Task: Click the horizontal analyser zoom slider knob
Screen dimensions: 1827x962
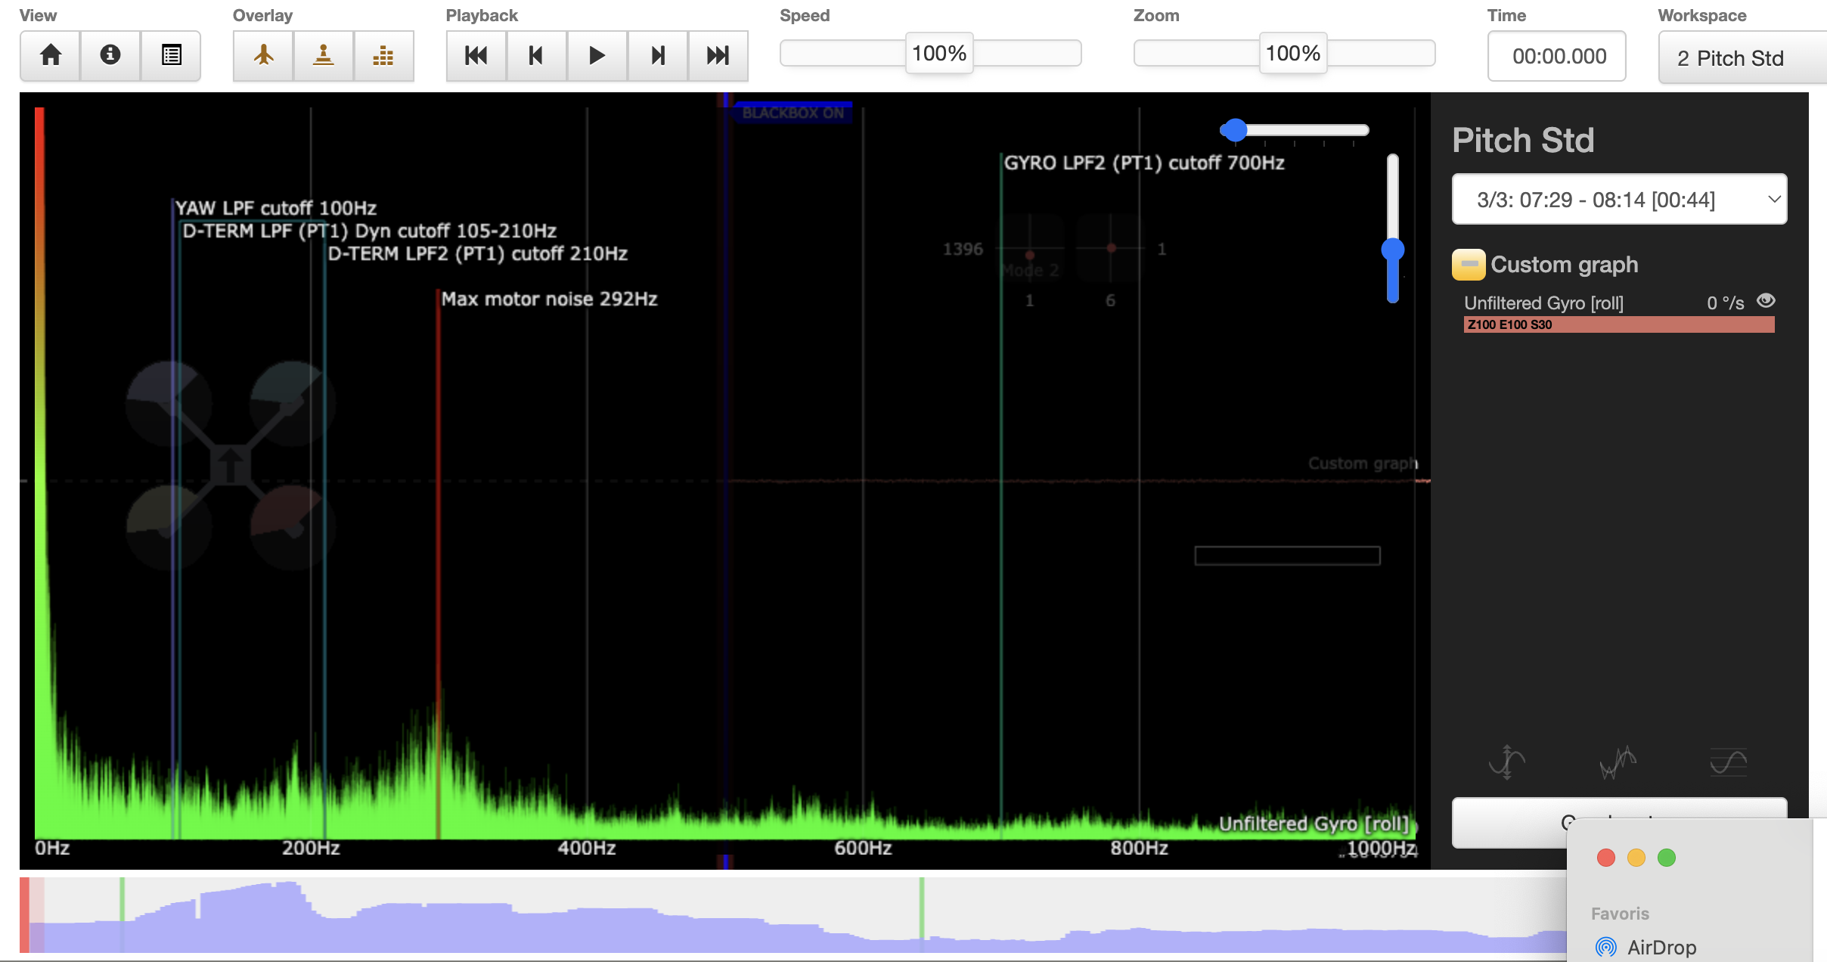Action: pos(1234,130)
